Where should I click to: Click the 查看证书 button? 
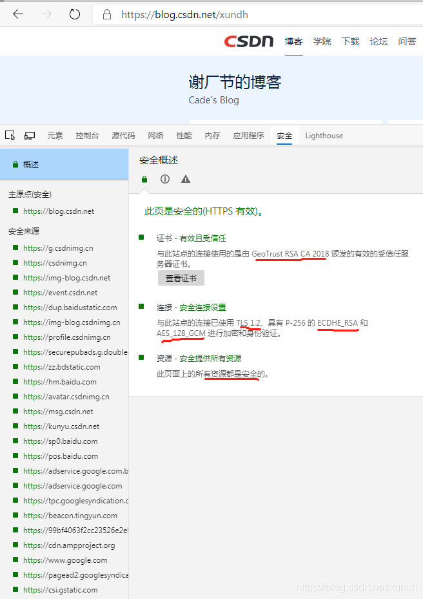tap(181, 278)
